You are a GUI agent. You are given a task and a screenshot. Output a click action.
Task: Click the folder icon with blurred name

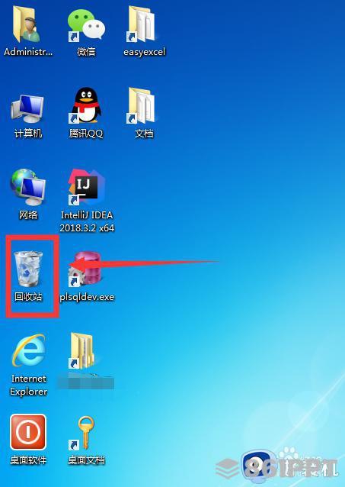(81, 351)
